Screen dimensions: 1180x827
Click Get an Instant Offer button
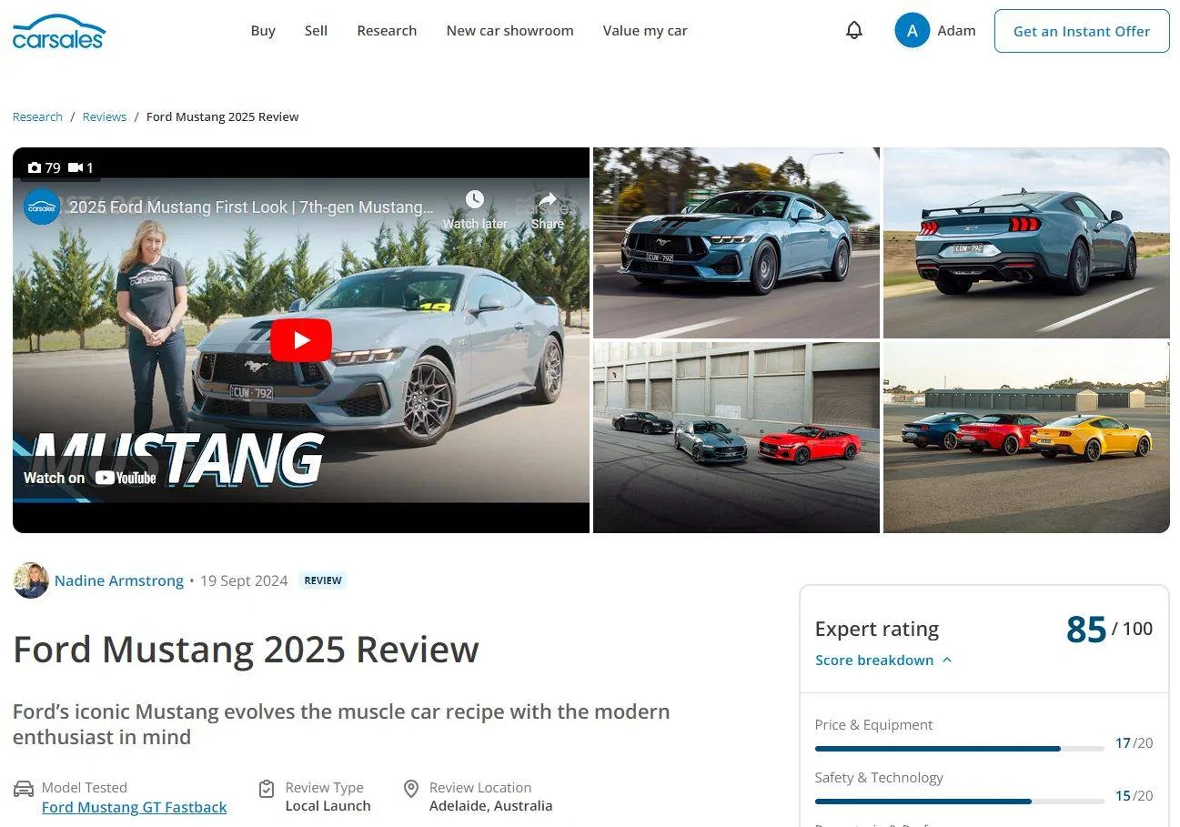1082,31
